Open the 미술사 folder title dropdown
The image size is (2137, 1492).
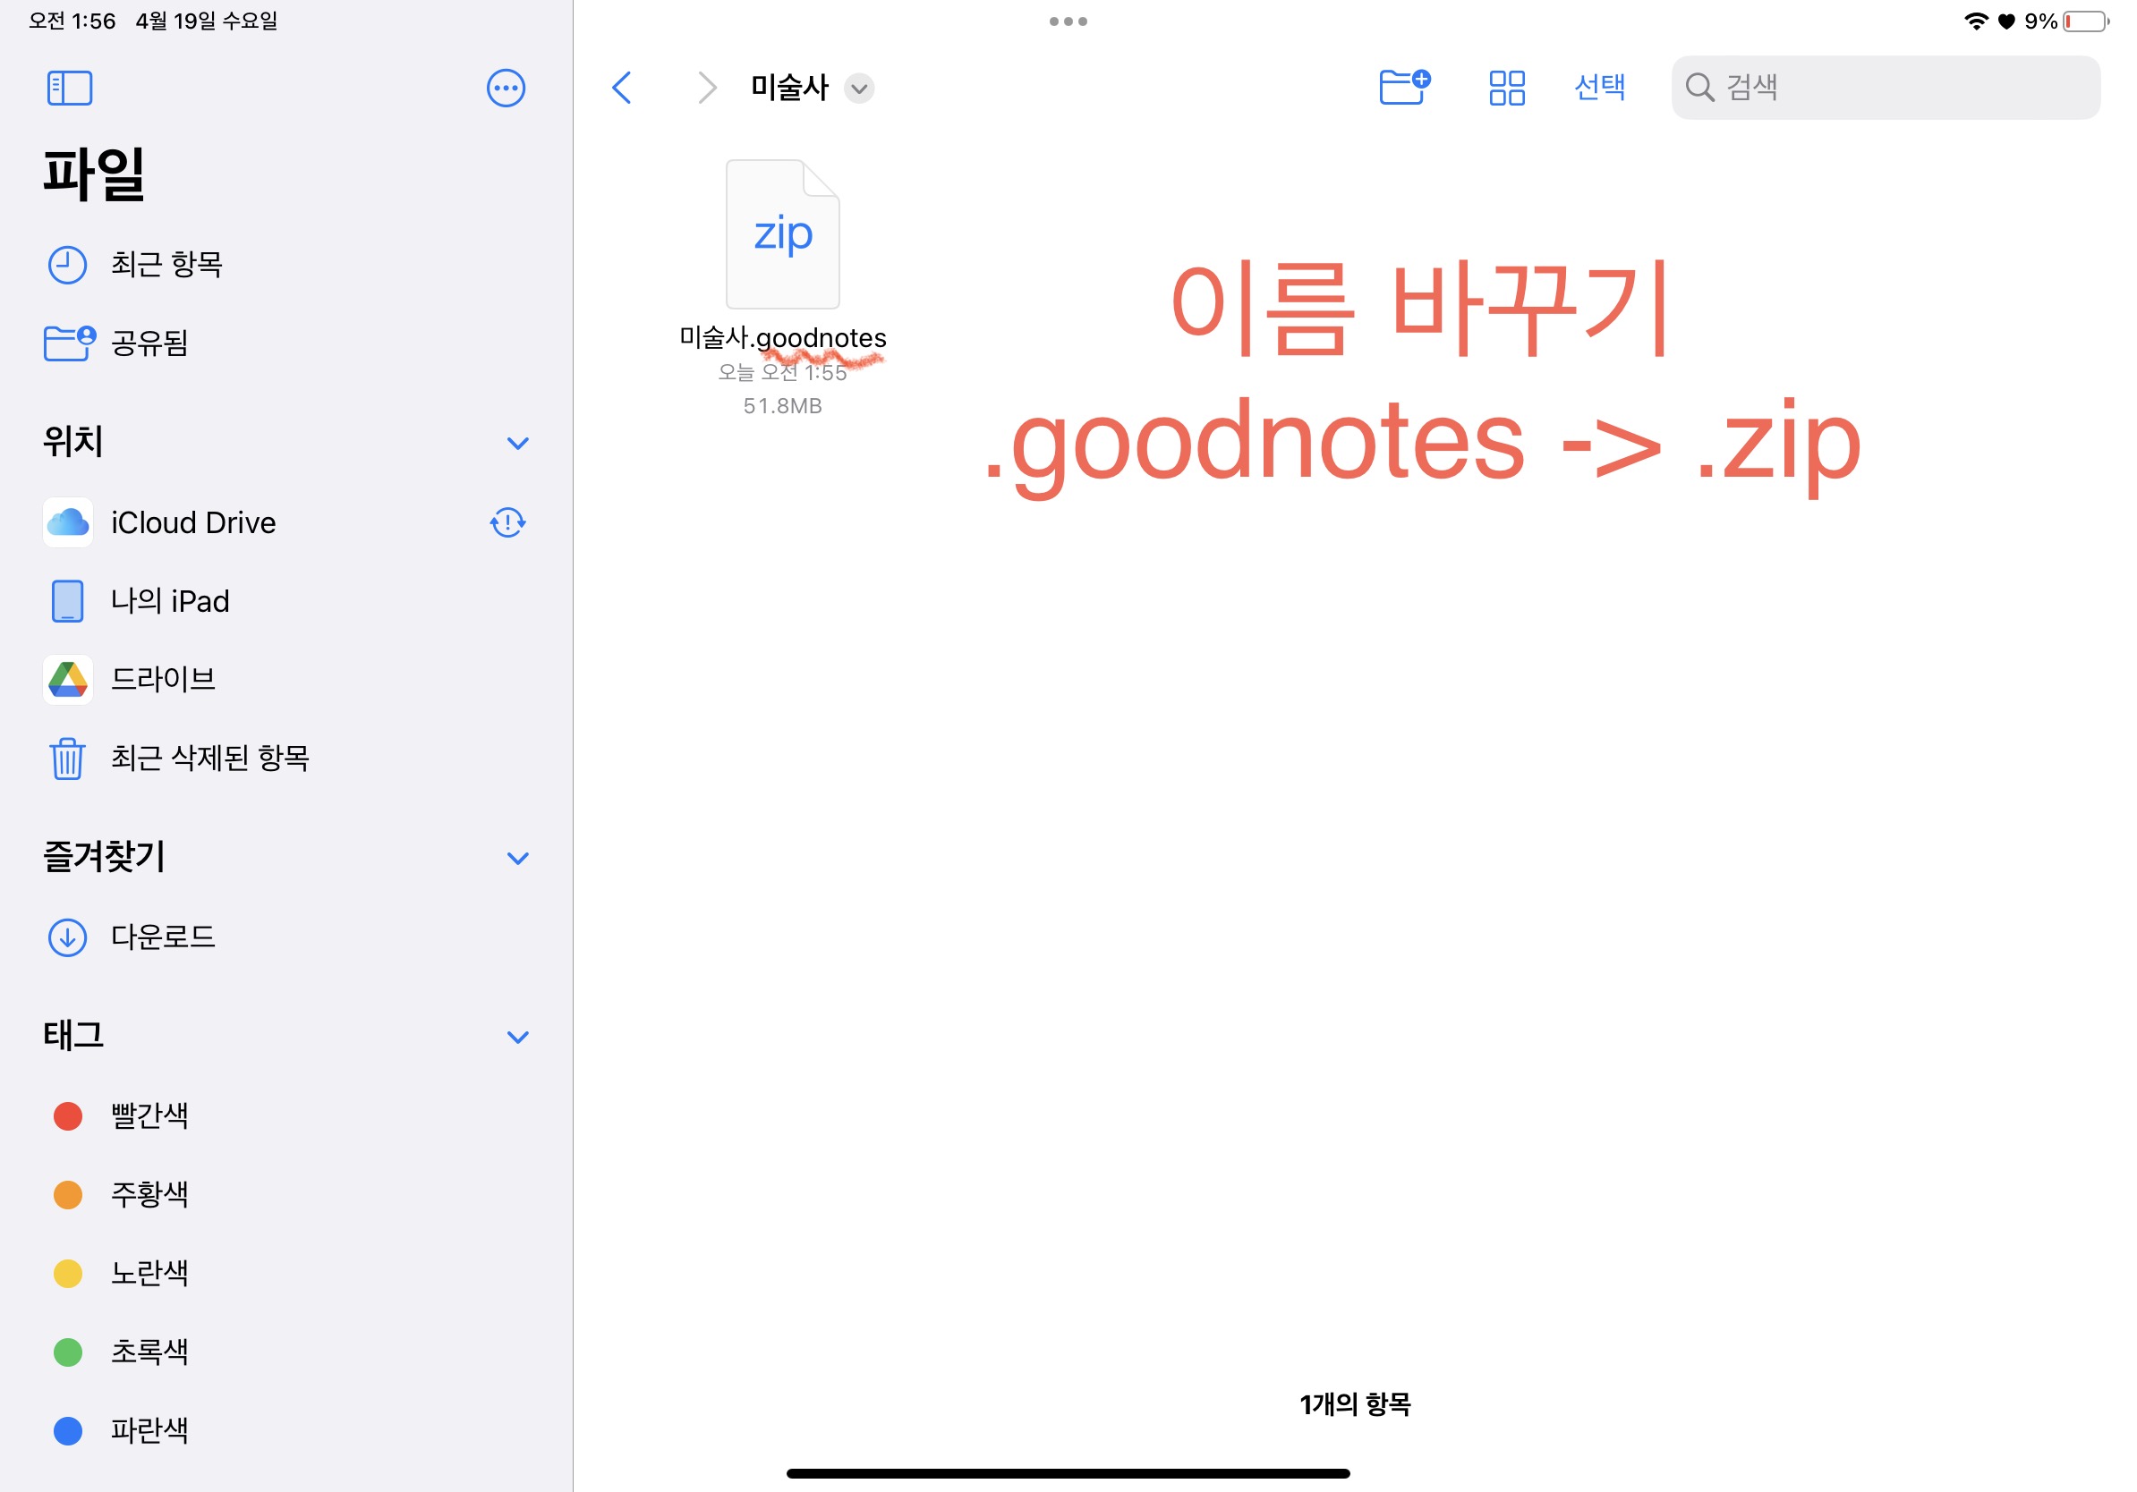pos(859,89)
